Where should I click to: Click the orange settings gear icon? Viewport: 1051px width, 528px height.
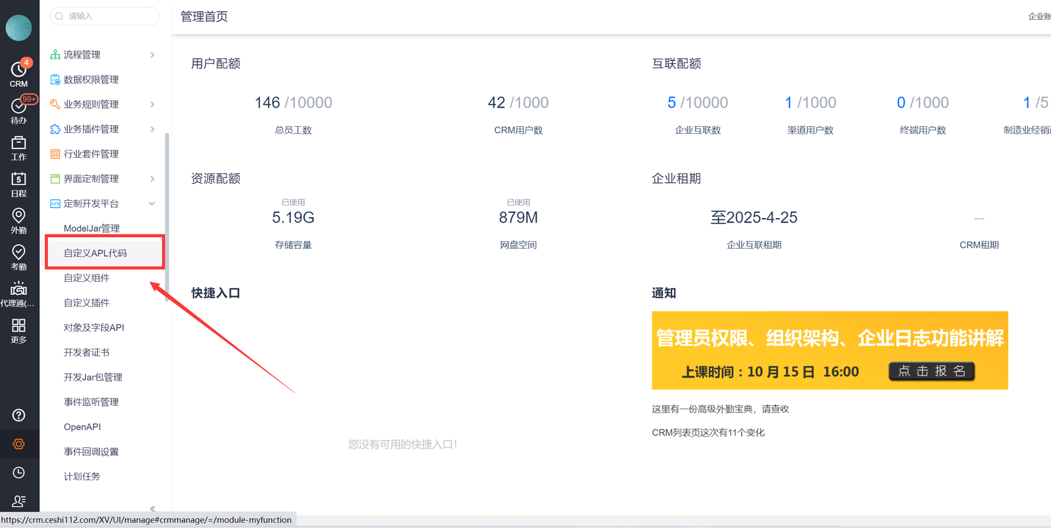[18, 444]
